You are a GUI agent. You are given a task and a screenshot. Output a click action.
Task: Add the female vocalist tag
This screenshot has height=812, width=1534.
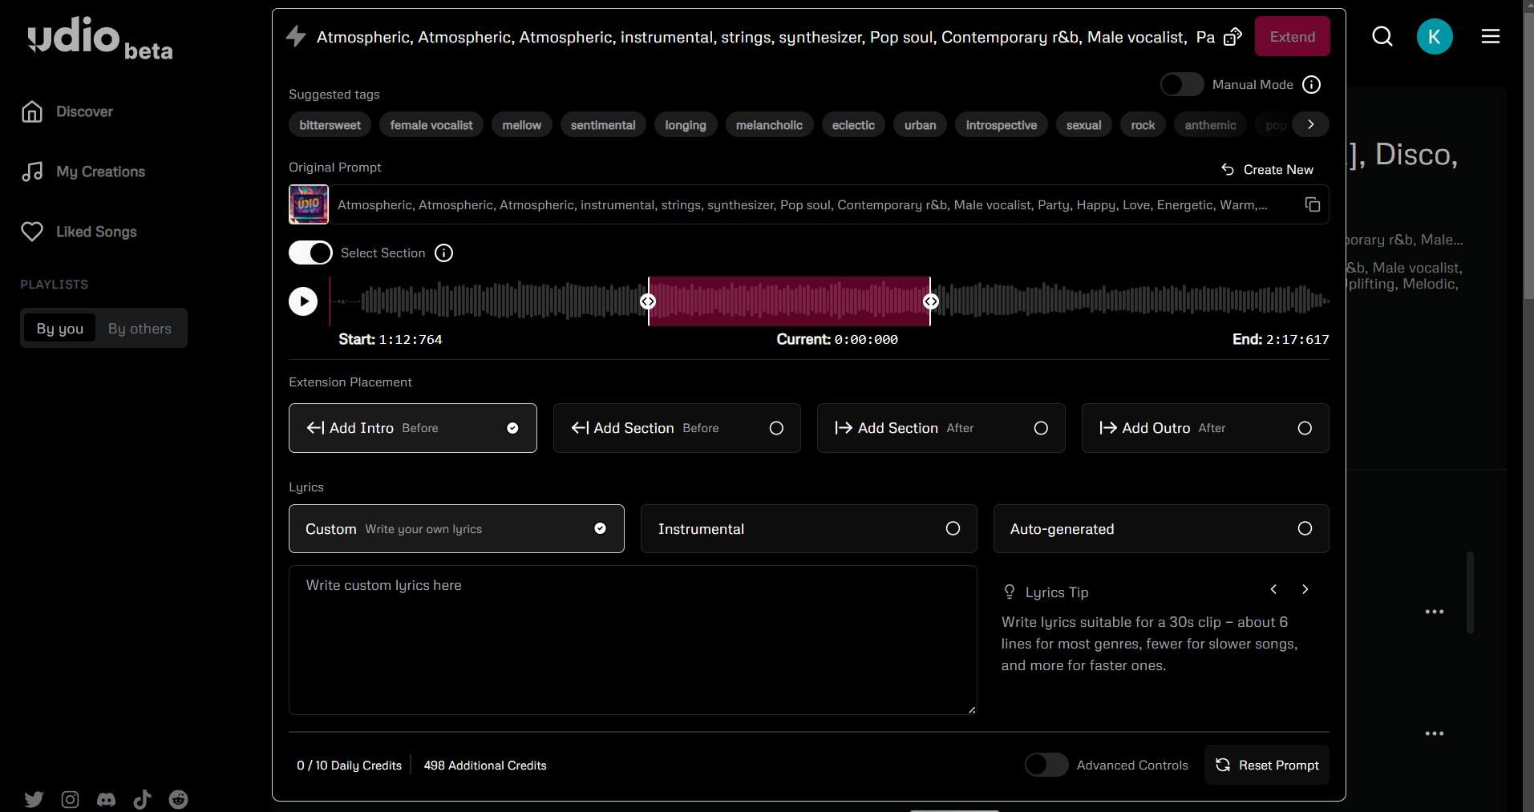coord(431,125)
